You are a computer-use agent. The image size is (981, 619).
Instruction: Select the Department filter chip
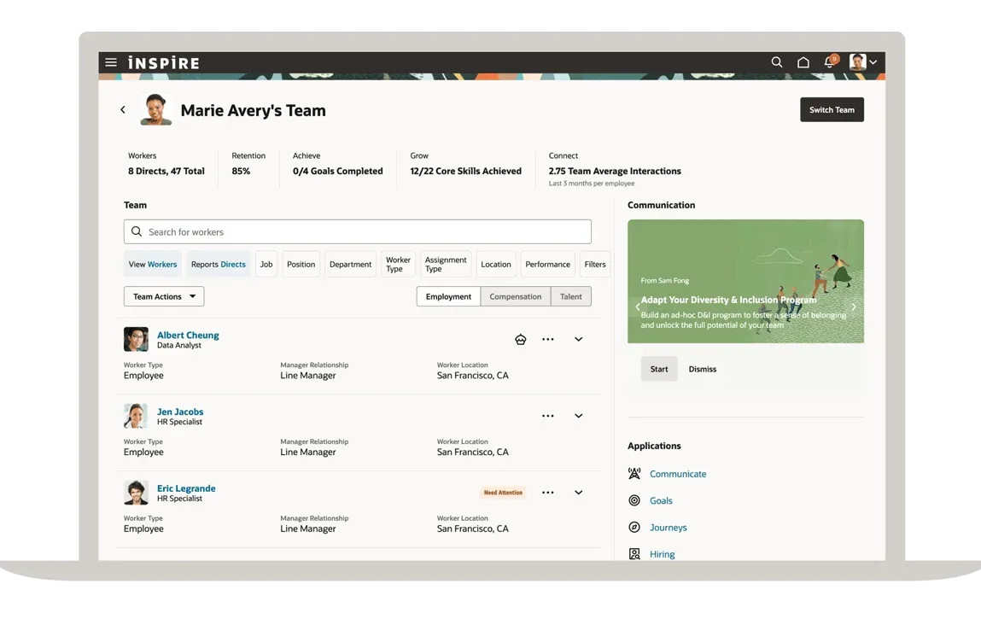350,264
